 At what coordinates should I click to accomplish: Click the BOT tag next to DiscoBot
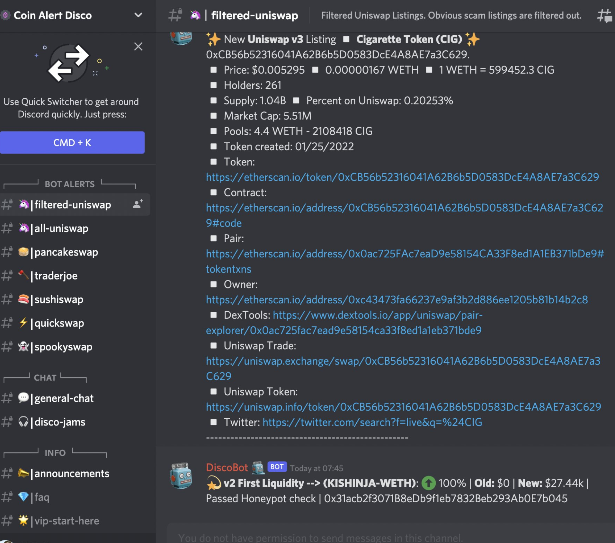[x=277, y=467]
